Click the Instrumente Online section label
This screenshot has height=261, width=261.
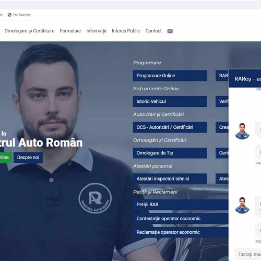tap(156, 89)
